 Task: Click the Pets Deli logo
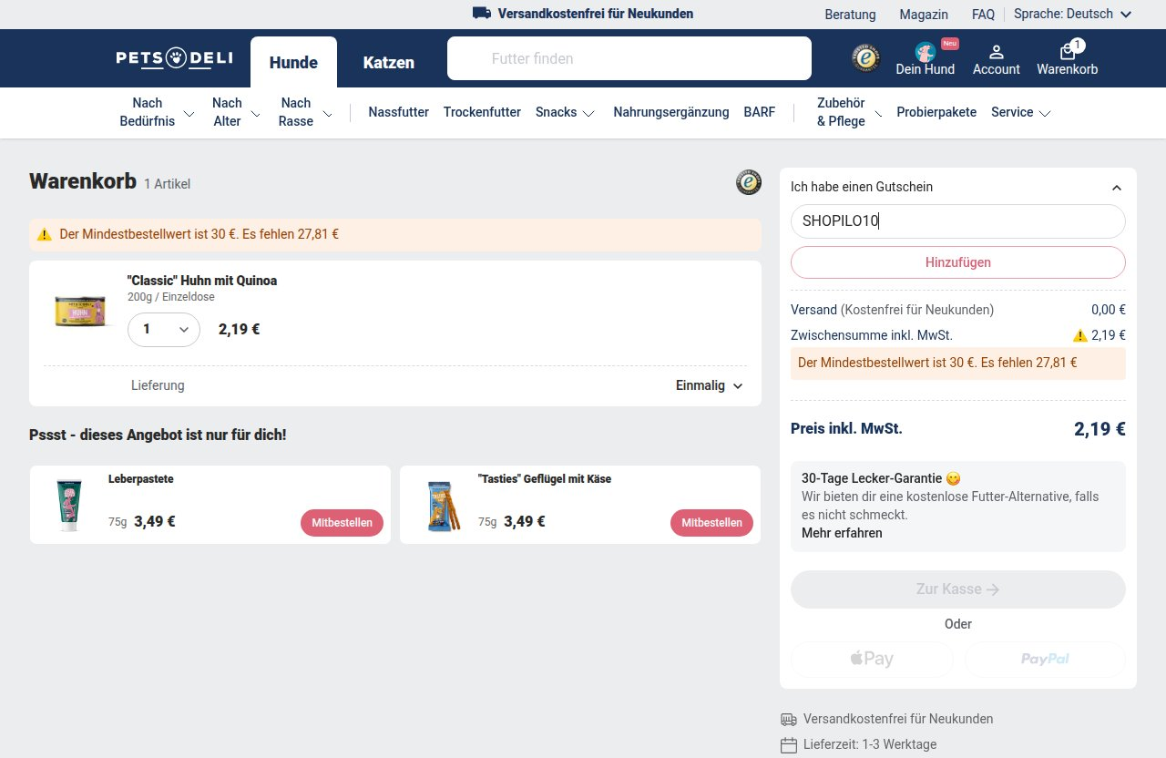coord(174,58)
